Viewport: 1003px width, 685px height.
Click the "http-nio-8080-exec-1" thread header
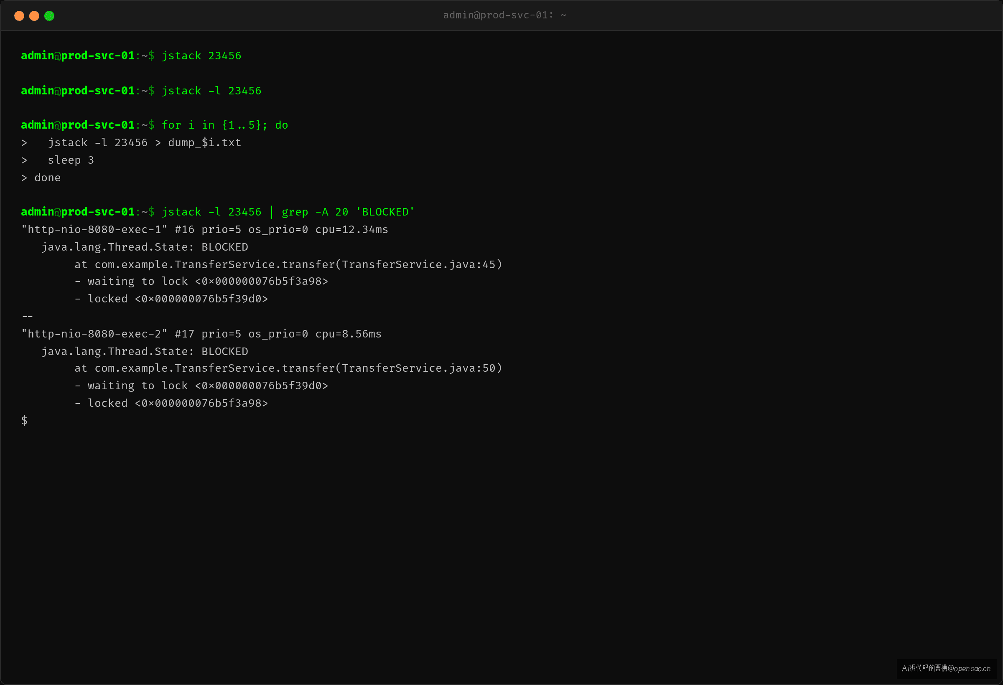point(205,230)
